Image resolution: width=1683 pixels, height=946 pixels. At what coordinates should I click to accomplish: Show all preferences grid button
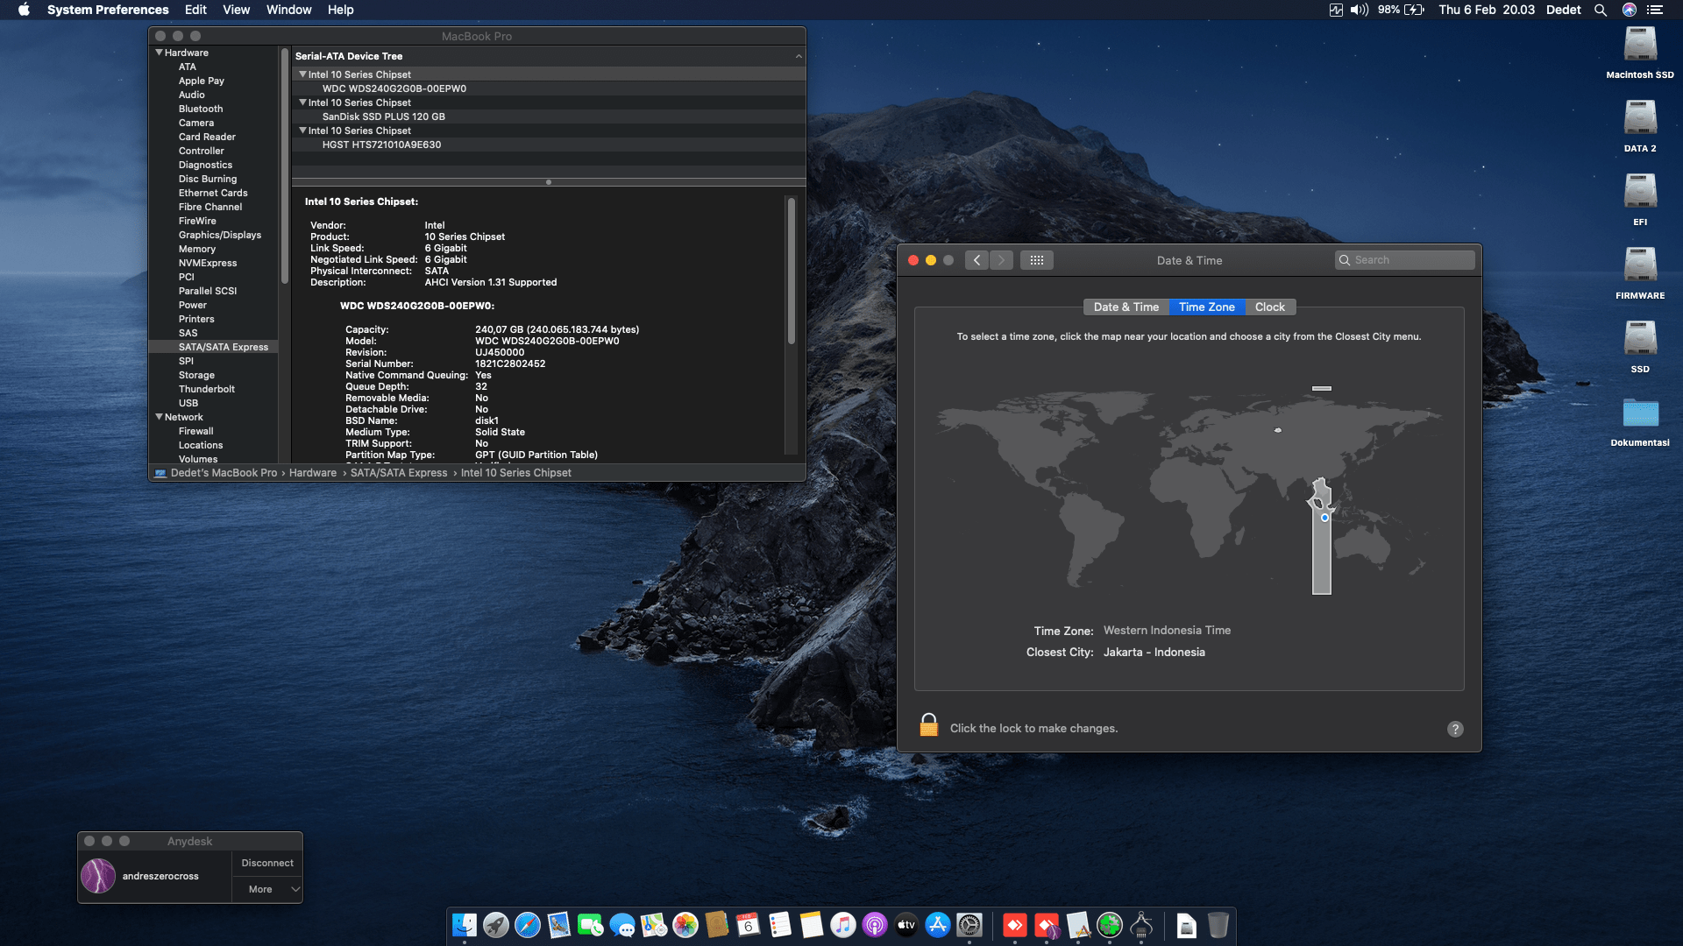pos(1037,260)
